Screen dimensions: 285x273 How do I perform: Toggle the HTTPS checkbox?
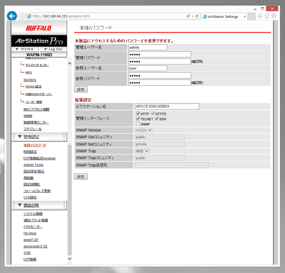tap(153, 113)
